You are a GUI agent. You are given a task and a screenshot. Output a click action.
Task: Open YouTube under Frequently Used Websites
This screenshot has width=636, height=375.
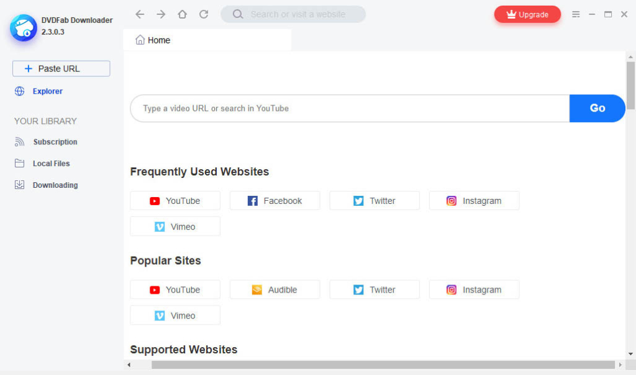(175, 201)
